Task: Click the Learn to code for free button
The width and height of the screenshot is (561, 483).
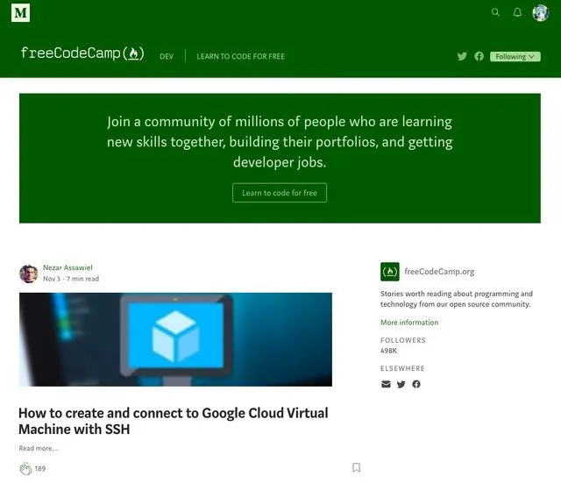Action: click(x=280, y=193)
